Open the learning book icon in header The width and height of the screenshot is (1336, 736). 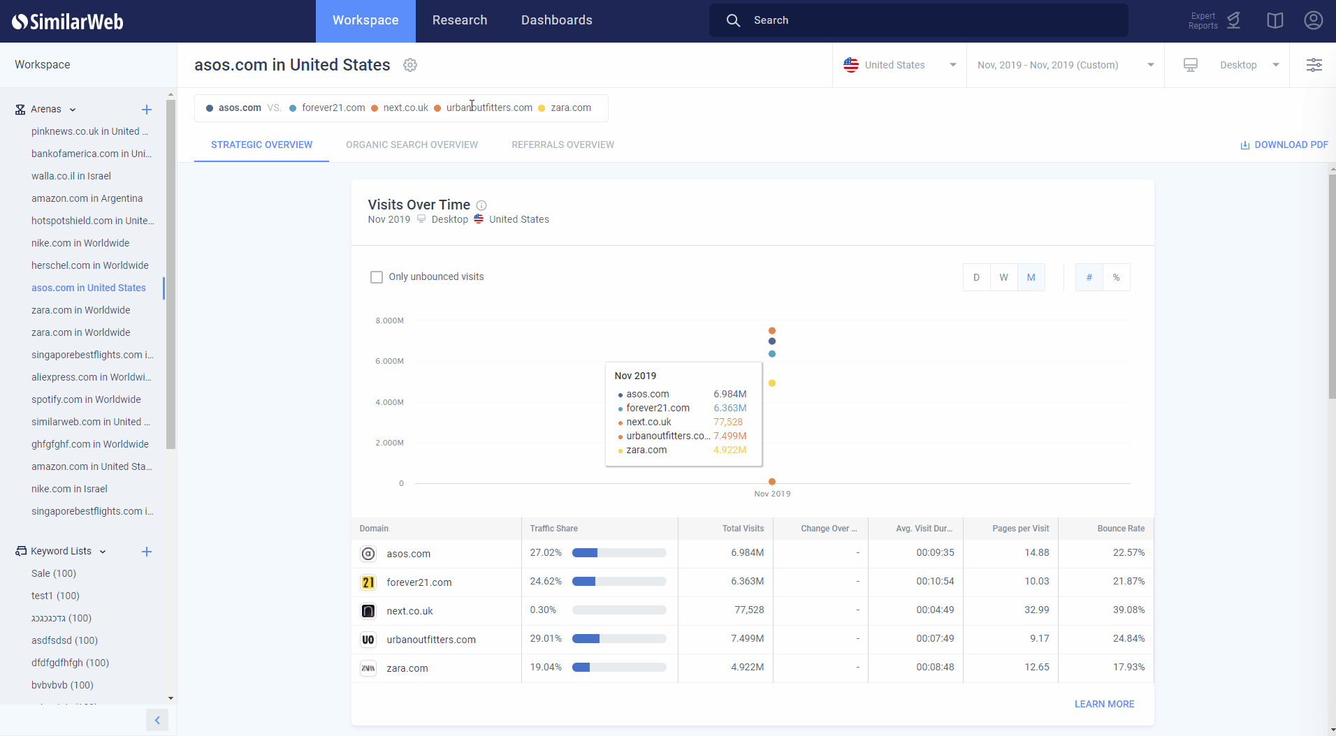point(1274,20)
